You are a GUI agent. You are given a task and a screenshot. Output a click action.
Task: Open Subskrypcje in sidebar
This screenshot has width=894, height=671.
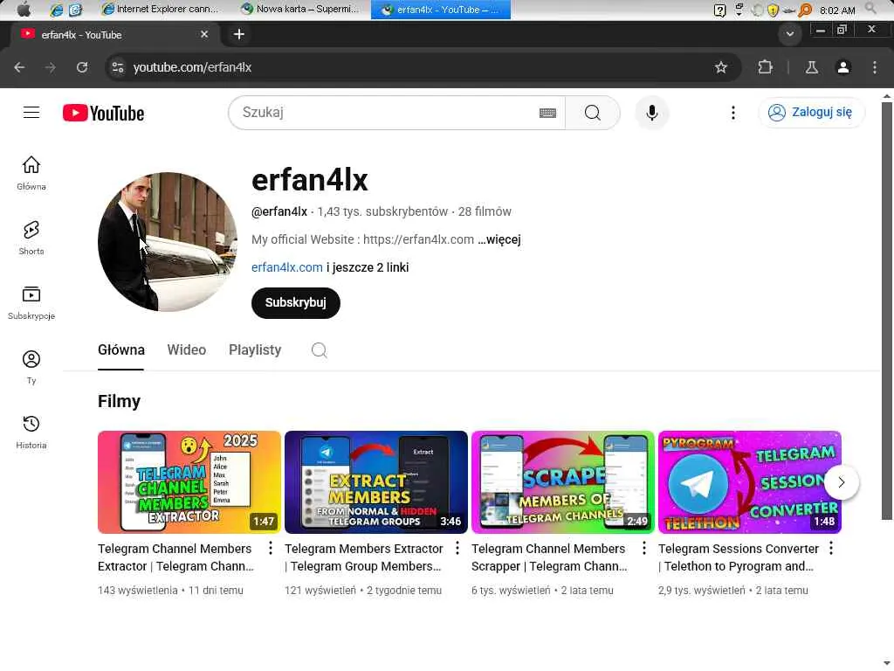[31, 302]
